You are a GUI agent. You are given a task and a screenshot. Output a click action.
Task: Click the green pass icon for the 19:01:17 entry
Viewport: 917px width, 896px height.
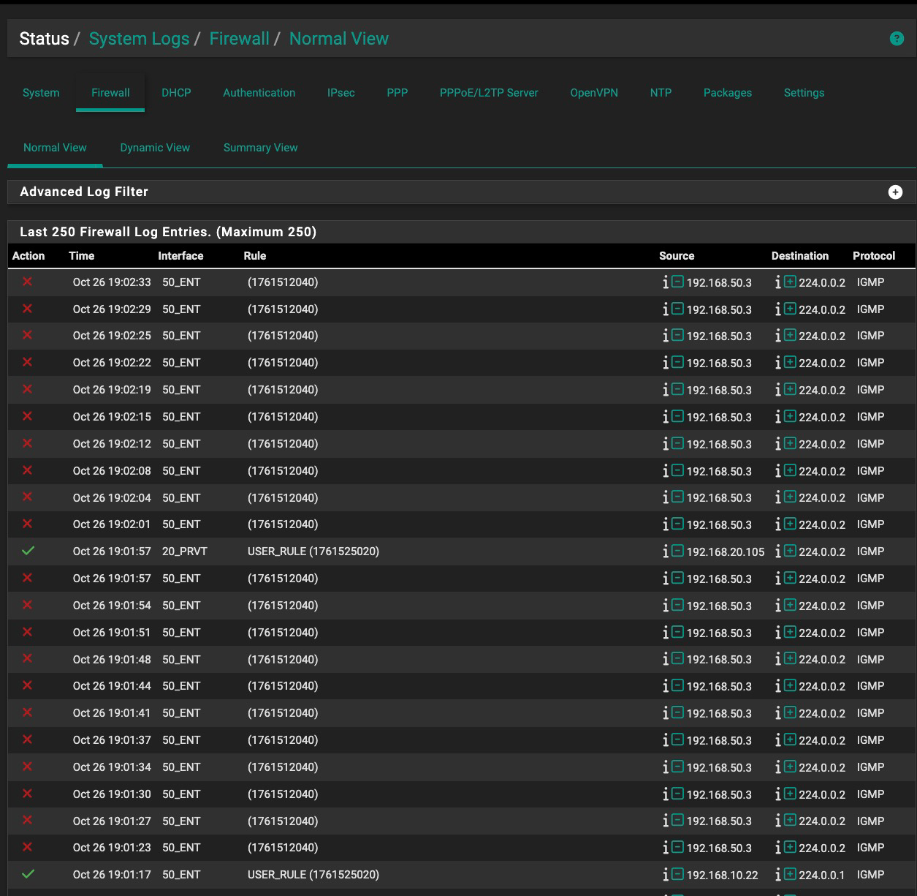click(x=28, y=874)
